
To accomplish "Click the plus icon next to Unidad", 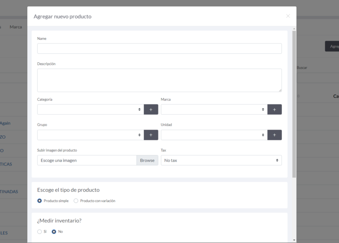I will point(274,135).
